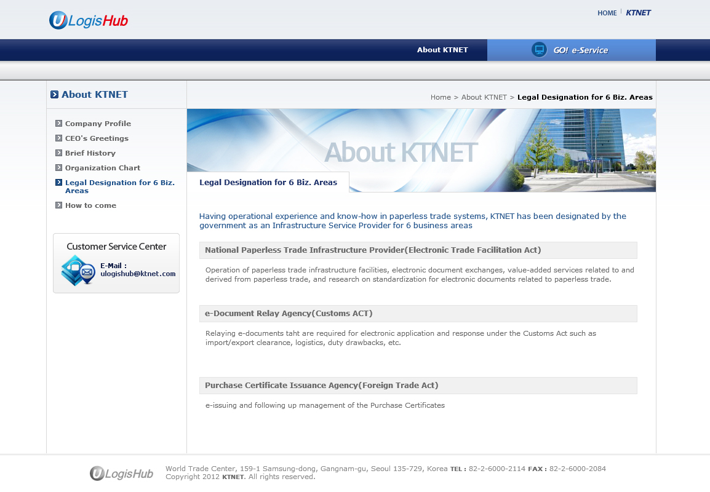Screen dimensions: 710x492
Task: Open CEO's Greetings page
Action: [97, 138]
